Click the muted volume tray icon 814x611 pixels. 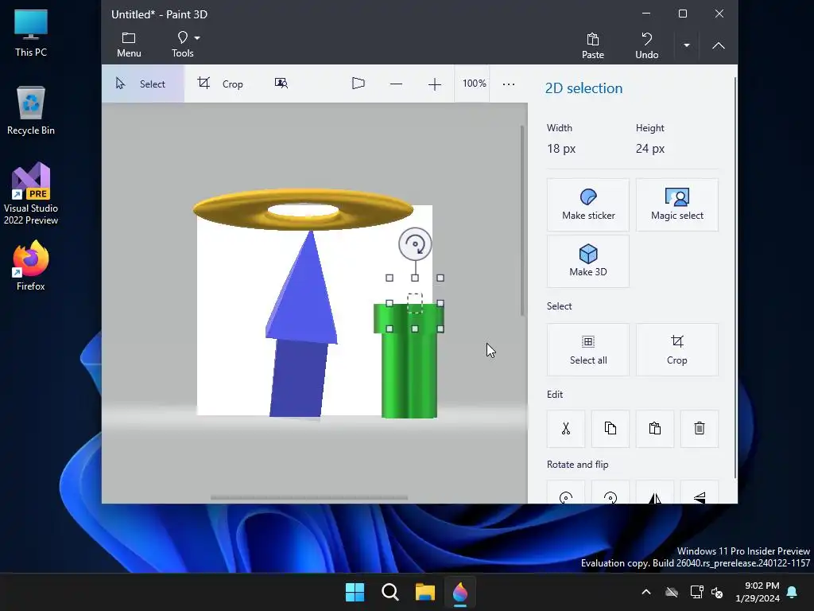[x=718, y=592]
